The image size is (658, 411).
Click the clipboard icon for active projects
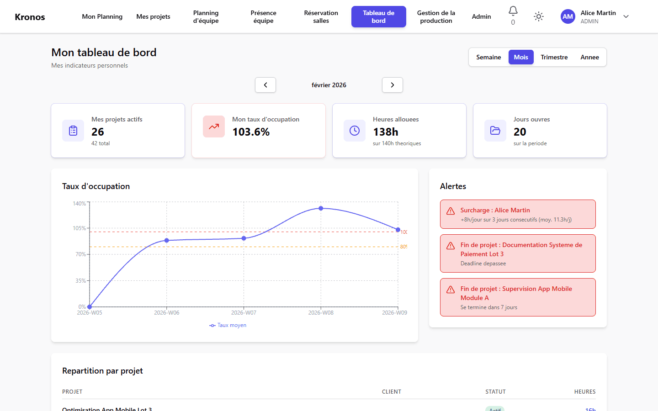(x=73, y=131)
